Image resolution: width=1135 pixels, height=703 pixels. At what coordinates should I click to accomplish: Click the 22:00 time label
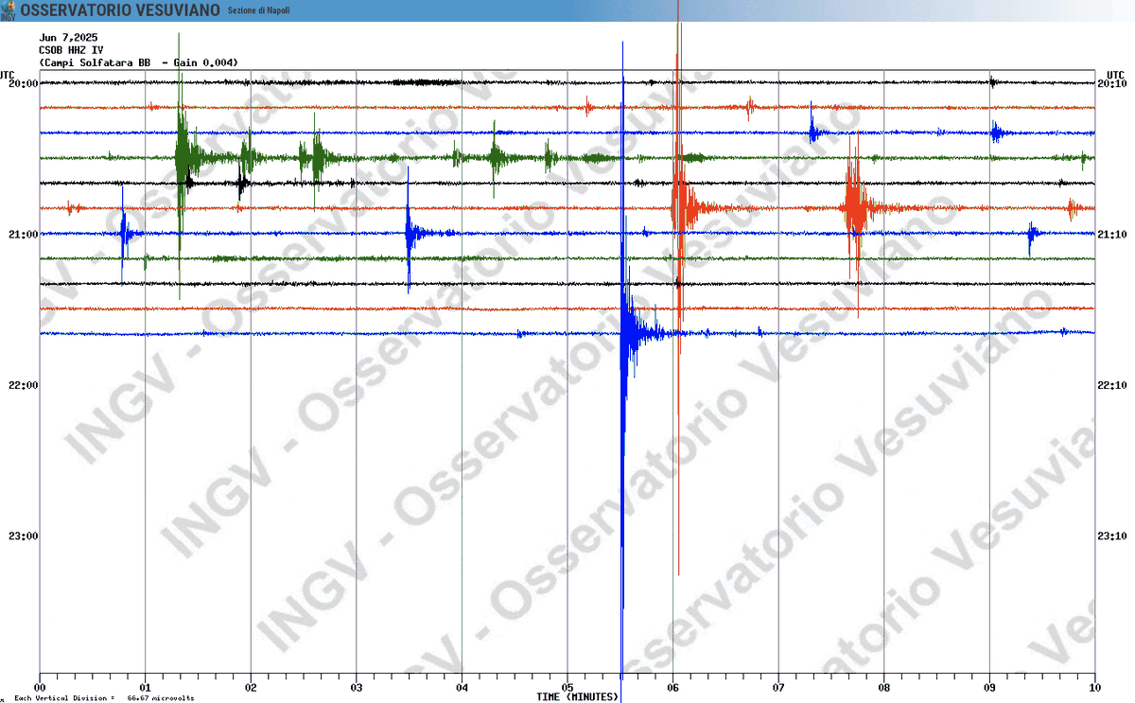(25, 385)
